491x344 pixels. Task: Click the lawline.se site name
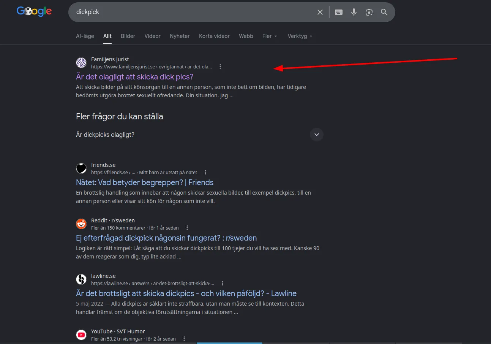[103, 276]
